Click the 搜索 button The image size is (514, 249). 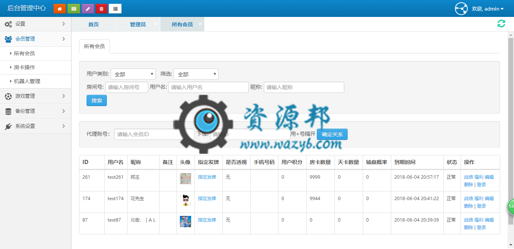[x=97, y=100]
